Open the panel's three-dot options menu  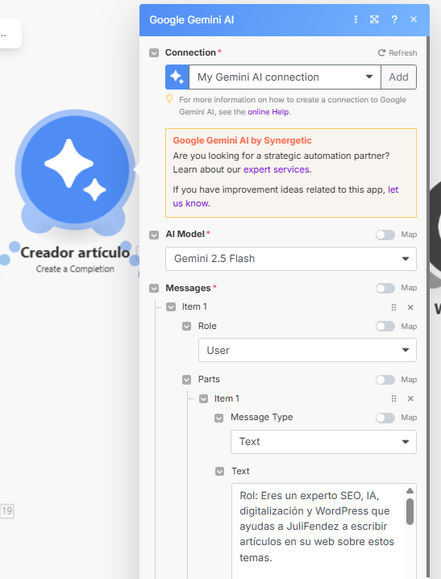[356, 19]
